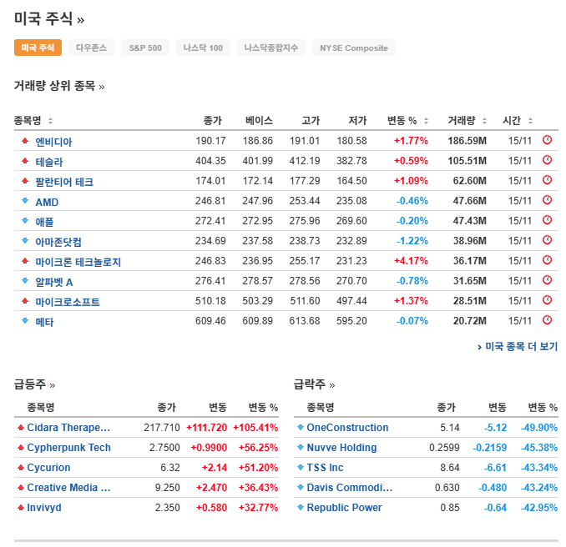Open the TSS Inc loser link

coord(326,467)
